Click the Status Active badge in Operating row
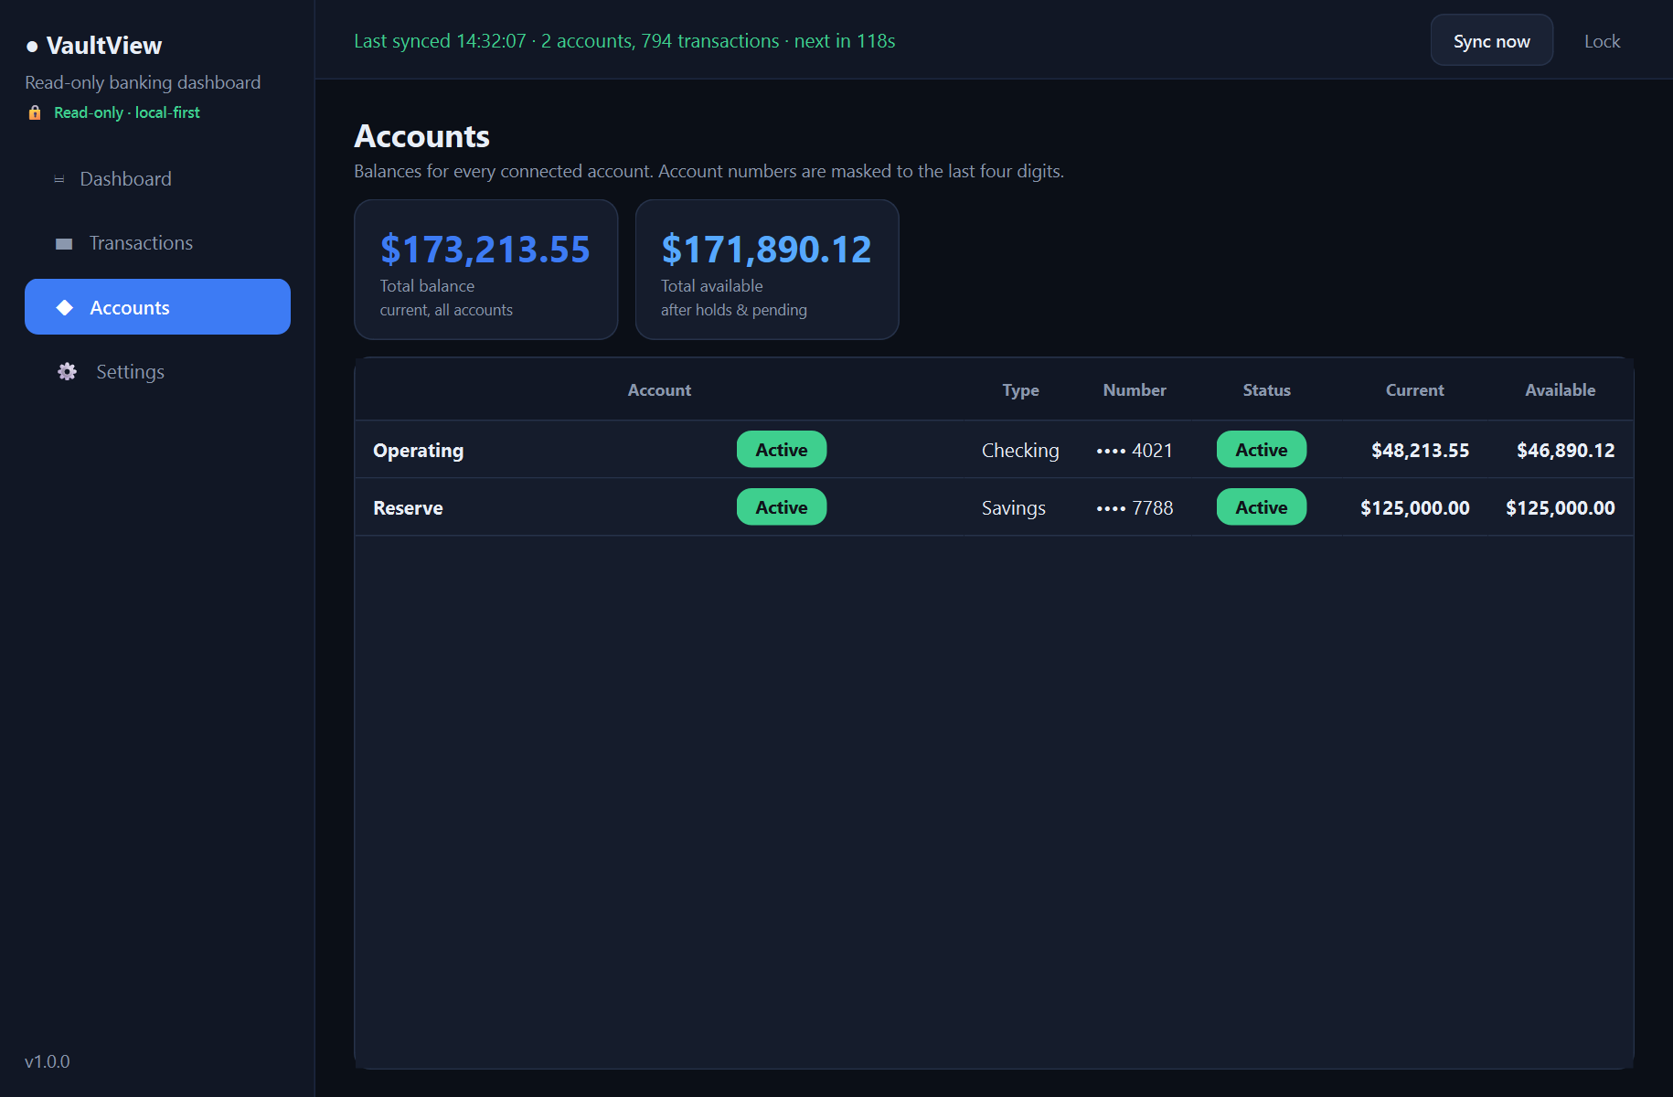Viewport: 1673px width, 1097px height. tap(1262, 450)
